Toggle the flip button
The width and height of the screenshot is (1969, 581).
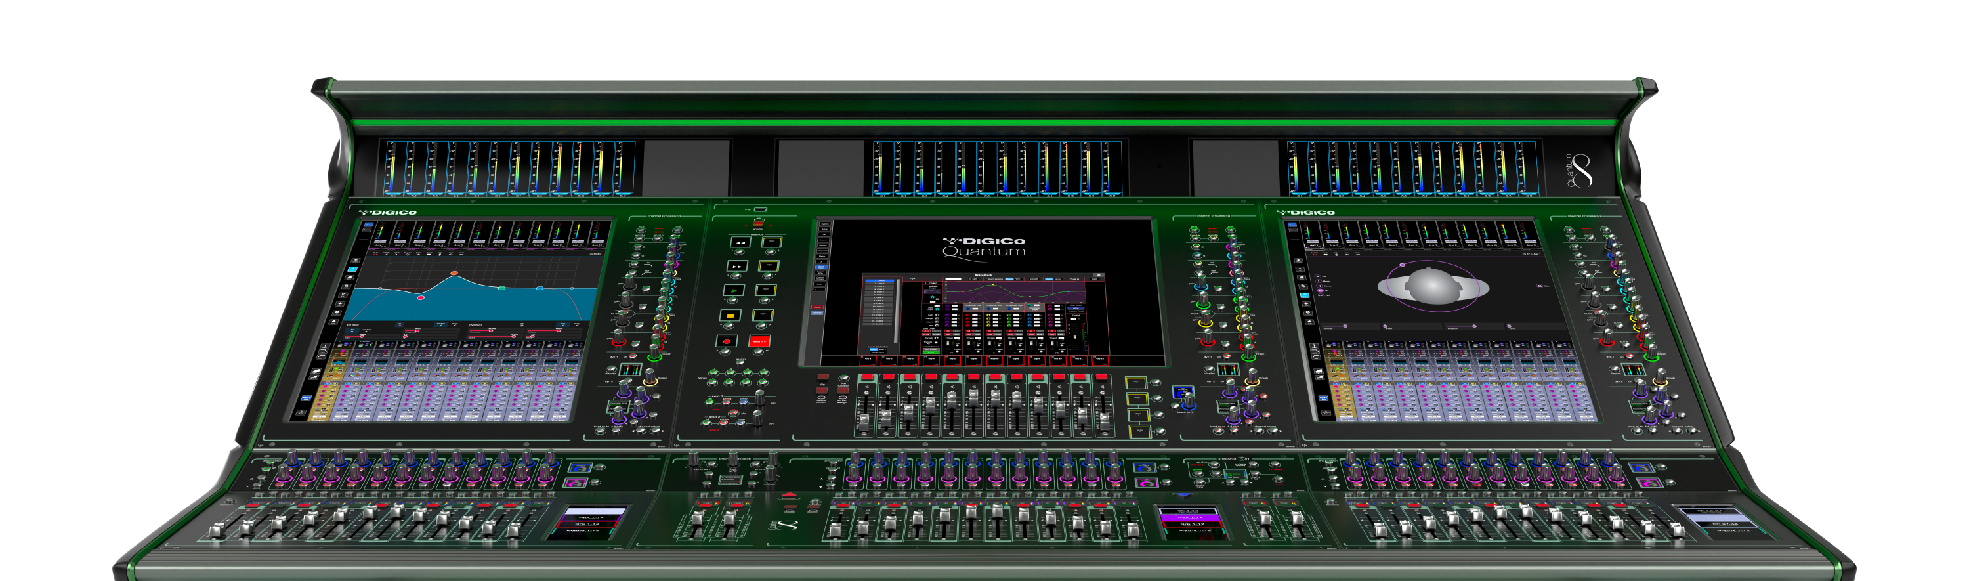(823, 377)
